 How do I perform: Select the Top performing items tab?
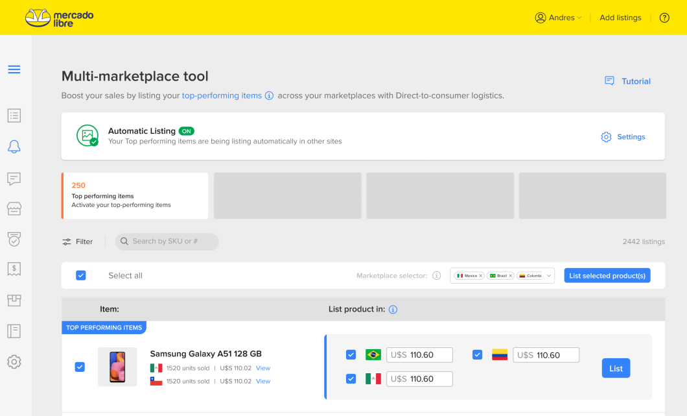pyautogui.click(x=135, y=195)
